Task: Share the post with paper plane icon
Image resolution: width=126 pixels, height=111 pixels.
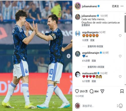Action: 102,91
